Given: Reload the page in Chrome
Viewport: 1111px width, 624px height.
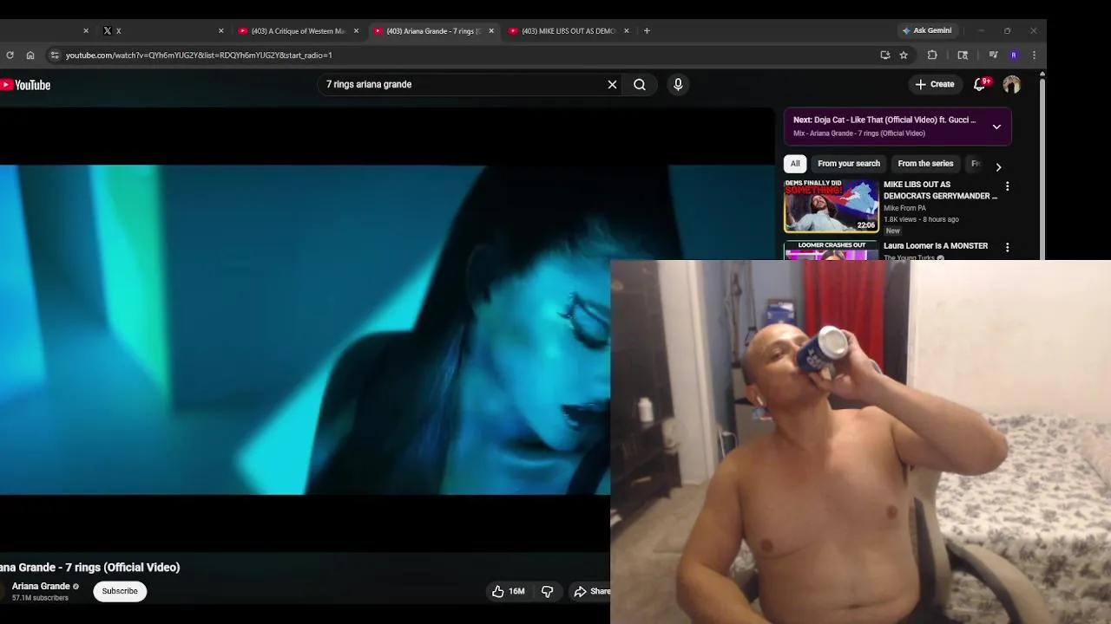Looking at the screenshot, I should 10,55.
